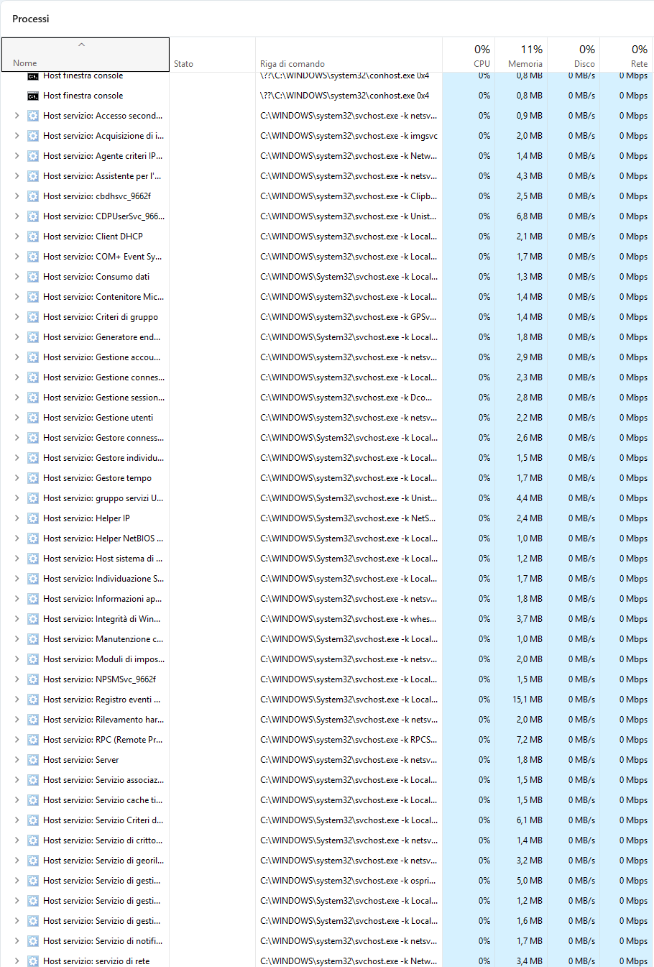Sort by Rete column header
Viewport: 654px width, 967px height.
627,55
